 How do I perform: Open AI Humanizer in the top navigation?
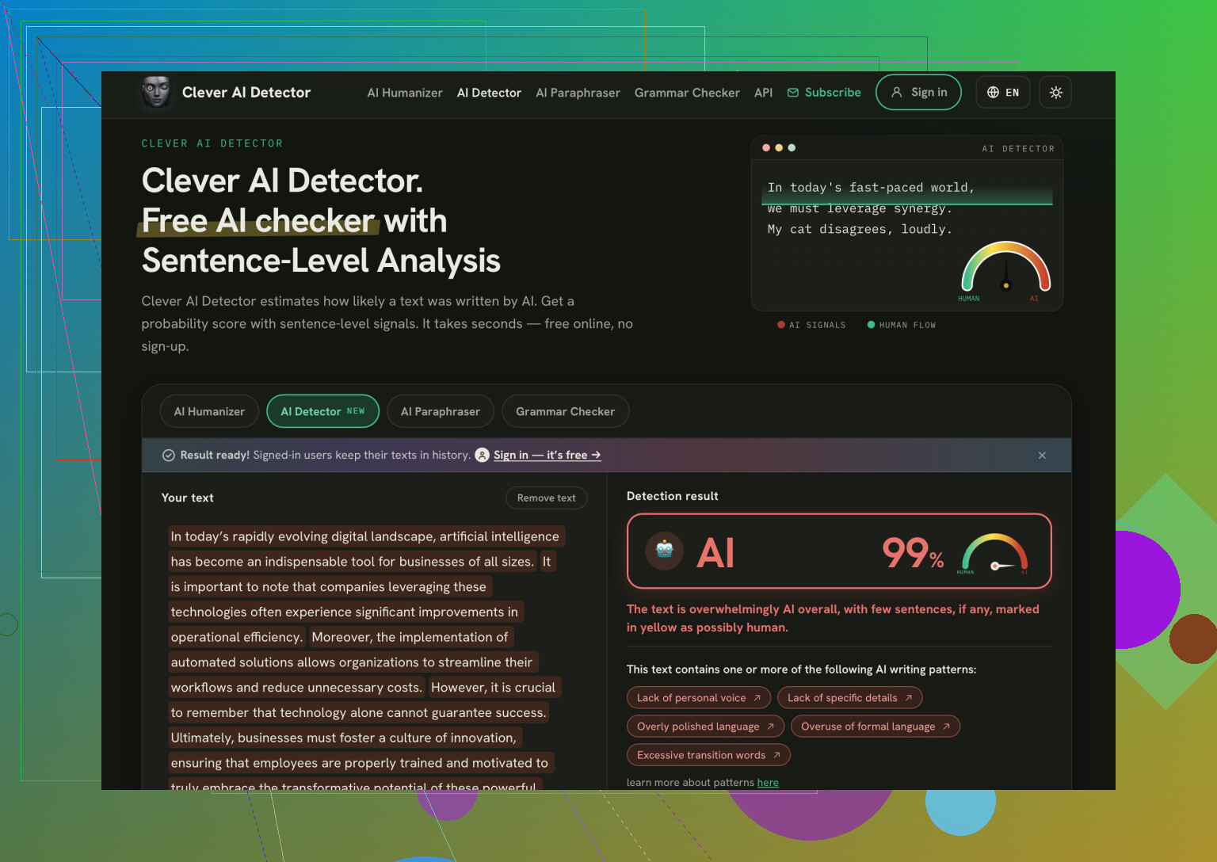click(405, 93)
